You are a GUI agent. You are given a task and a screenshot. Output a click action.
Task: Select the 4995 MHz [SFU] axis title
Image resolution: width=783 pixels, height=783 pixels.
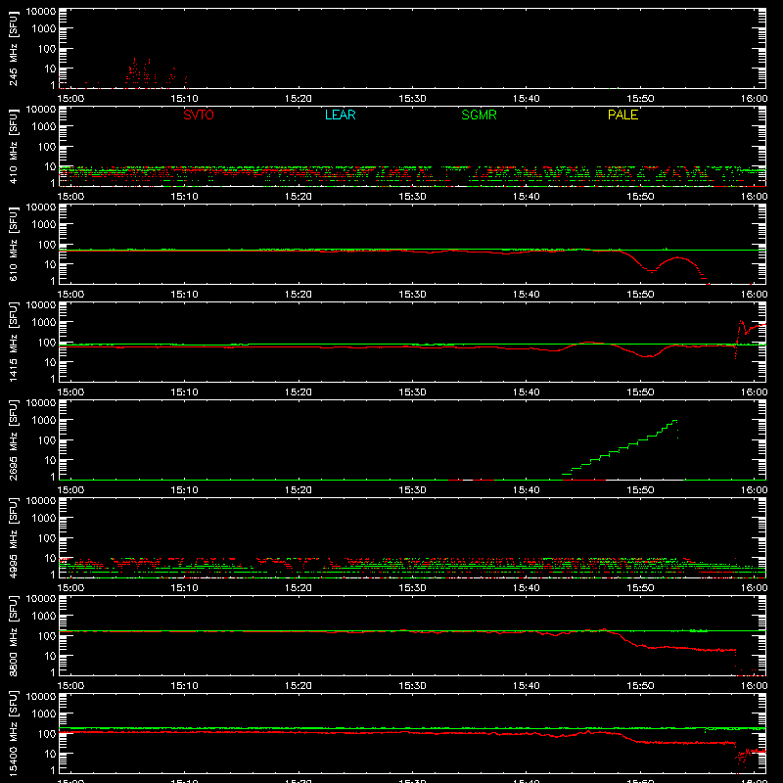(x=13, y=538)
